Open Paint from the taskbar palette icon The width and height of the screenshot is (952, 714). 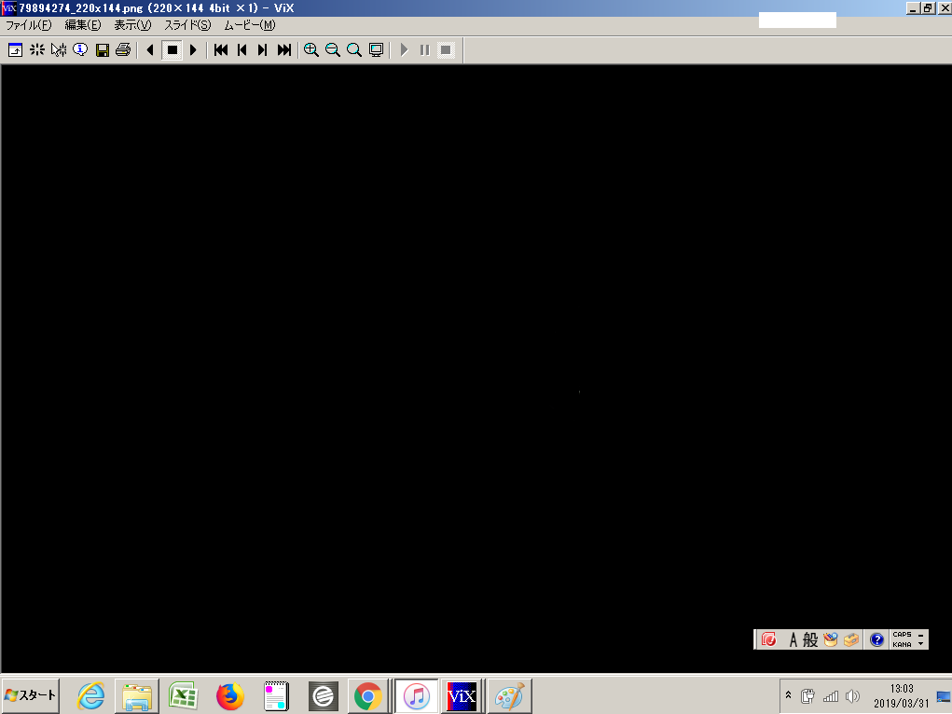click(509, 695)
